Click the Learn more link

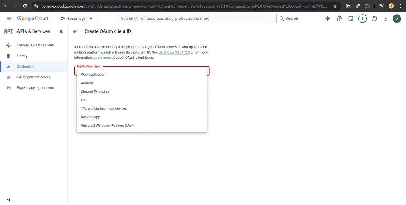102,58
